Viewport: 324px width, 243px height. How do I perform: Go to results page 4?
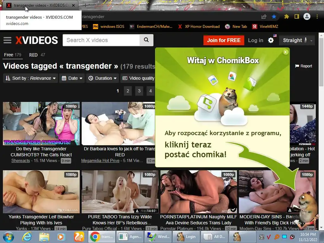tap(150, 91)
